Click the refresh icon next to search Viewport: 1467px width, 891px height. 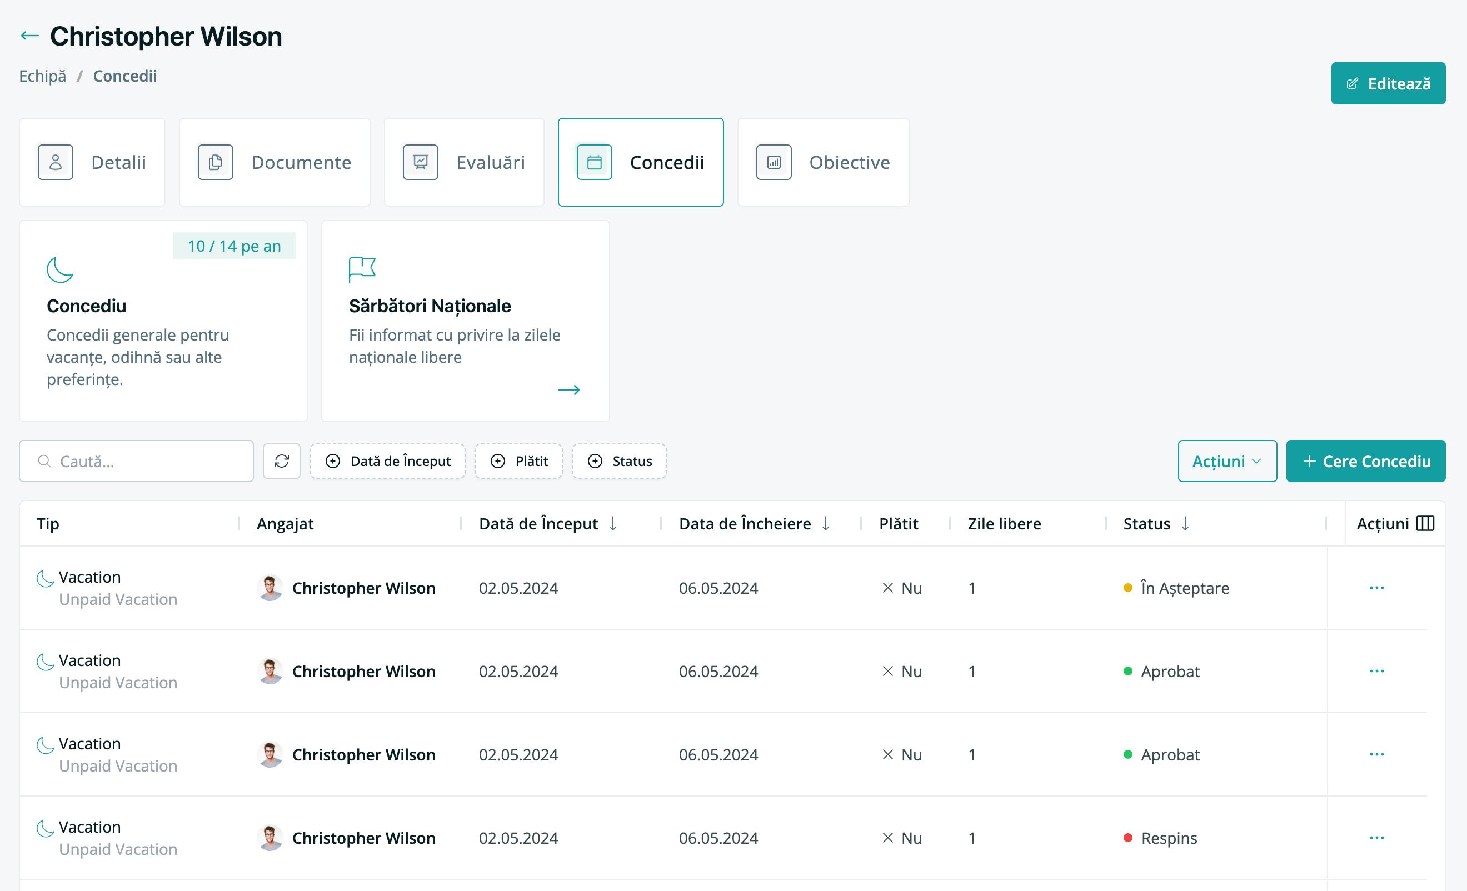pos(282,461)
